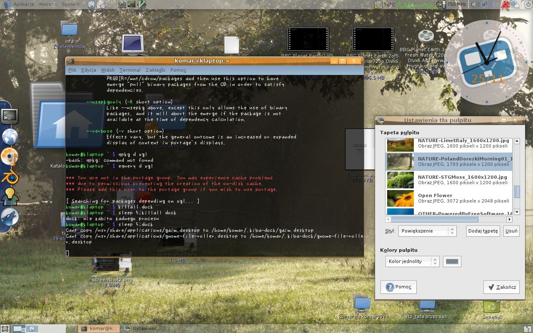
Task: Select BBC Planet Earth 2of5 video thumbnail
Action: click(373, 39)
